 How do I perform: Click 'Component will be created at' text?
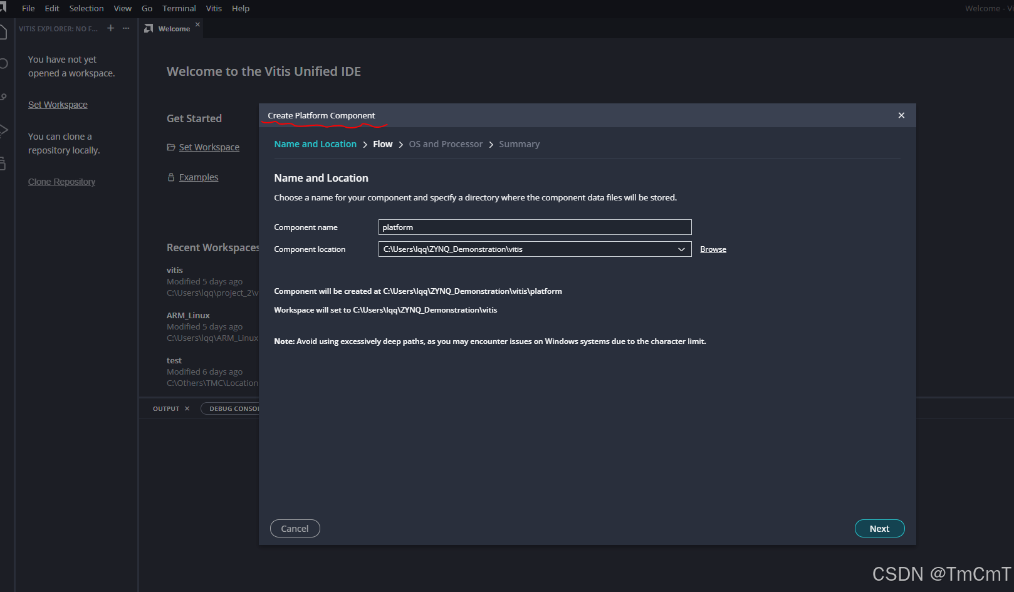point(418,291)
